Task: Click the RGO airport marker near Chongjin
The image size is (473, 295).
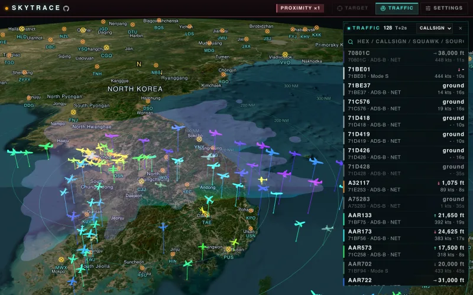Action: [223, 75]
